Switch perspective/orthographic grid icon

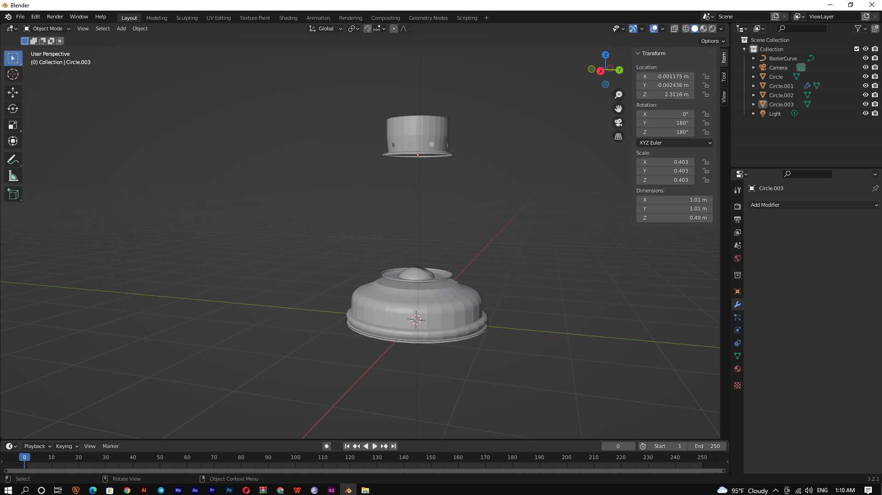(618, 137)
